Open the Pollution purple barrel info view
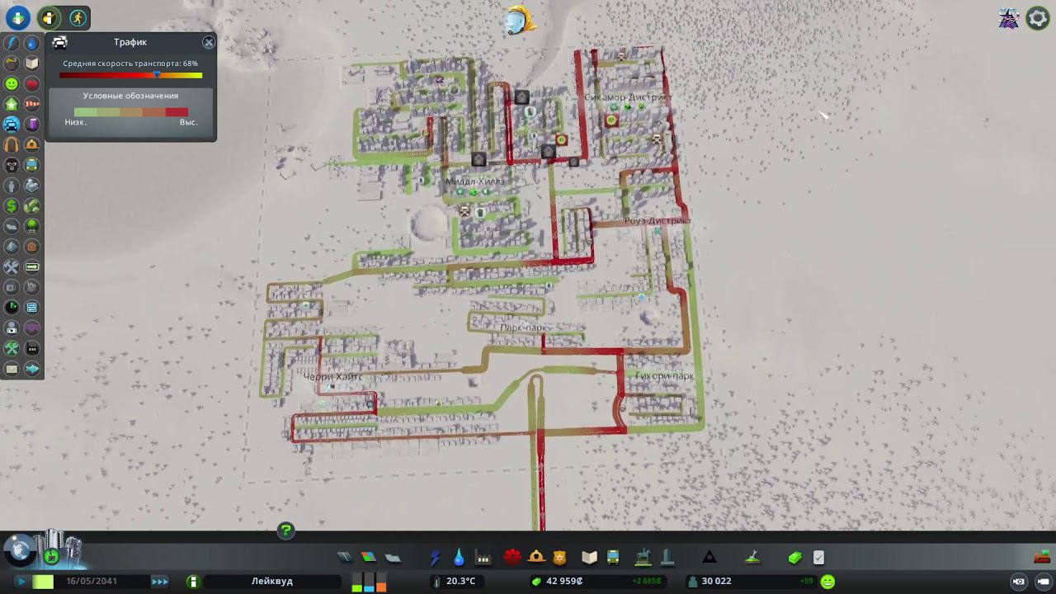This screenshot has height=594, width=1056. (32, 125)
